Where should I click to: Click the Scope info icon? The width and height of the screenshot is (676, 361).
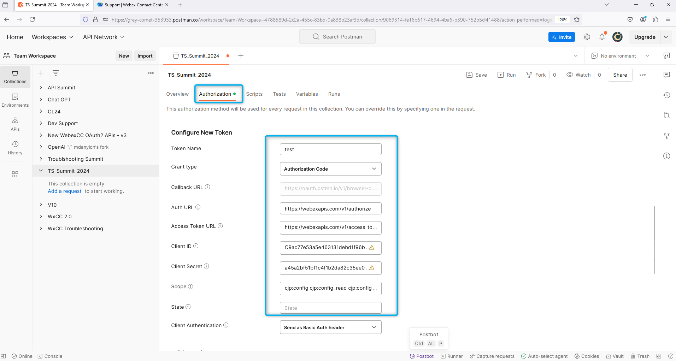coord(190,286)
